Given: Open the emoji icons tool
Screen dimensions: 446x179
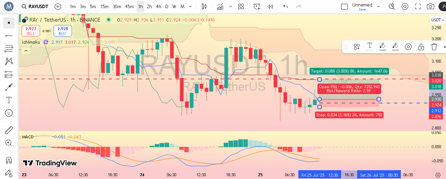Looking at the screenshot, I should point(9,113).
